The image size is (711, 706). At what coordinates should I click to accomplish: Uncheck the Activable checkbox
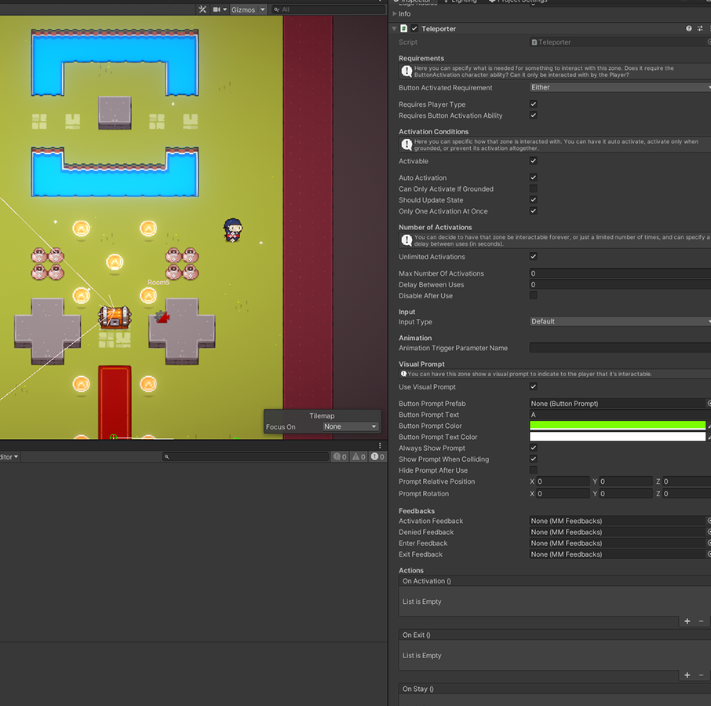coord(534,161)
